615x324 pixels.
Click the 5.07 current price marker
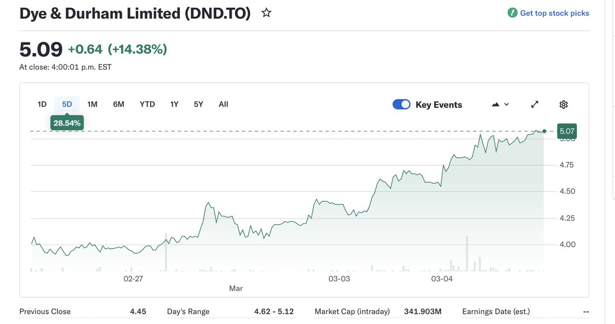point(567,132)
